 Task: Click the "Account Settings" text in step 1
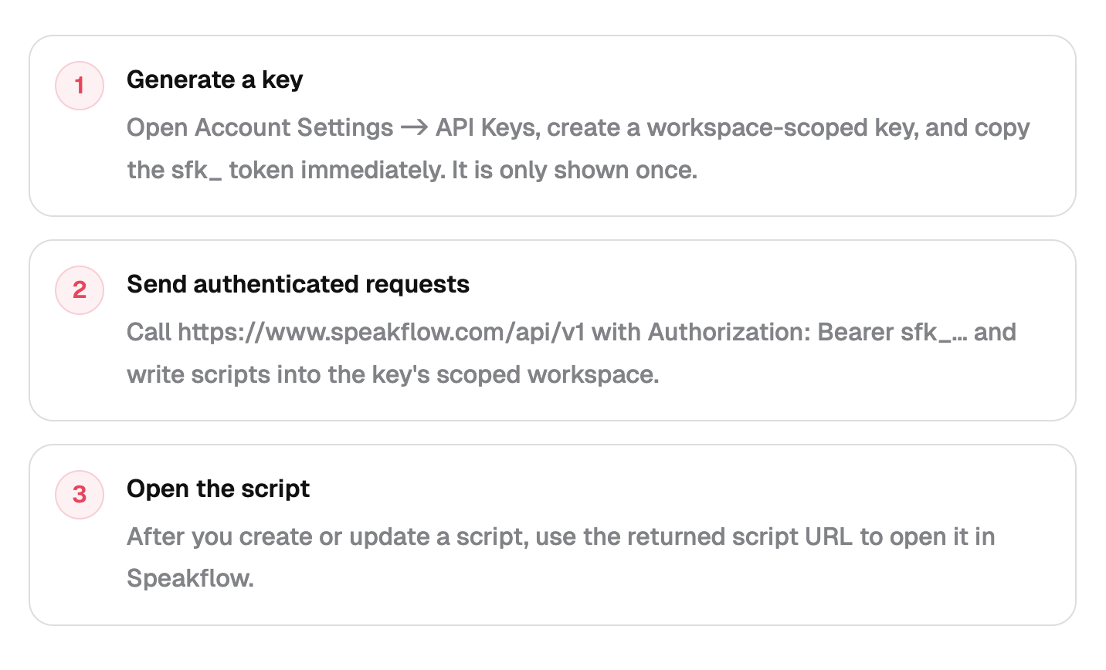(x=293, y=127)
